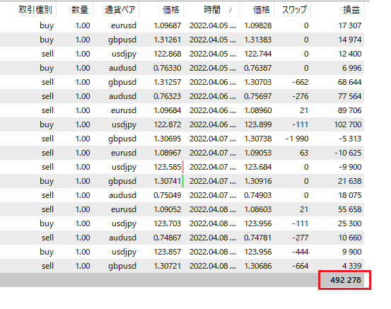Select the usdjpy buy row at 123.857
Image resolution: width=391 pixels, height=309 pixels.
coord(182,252)
